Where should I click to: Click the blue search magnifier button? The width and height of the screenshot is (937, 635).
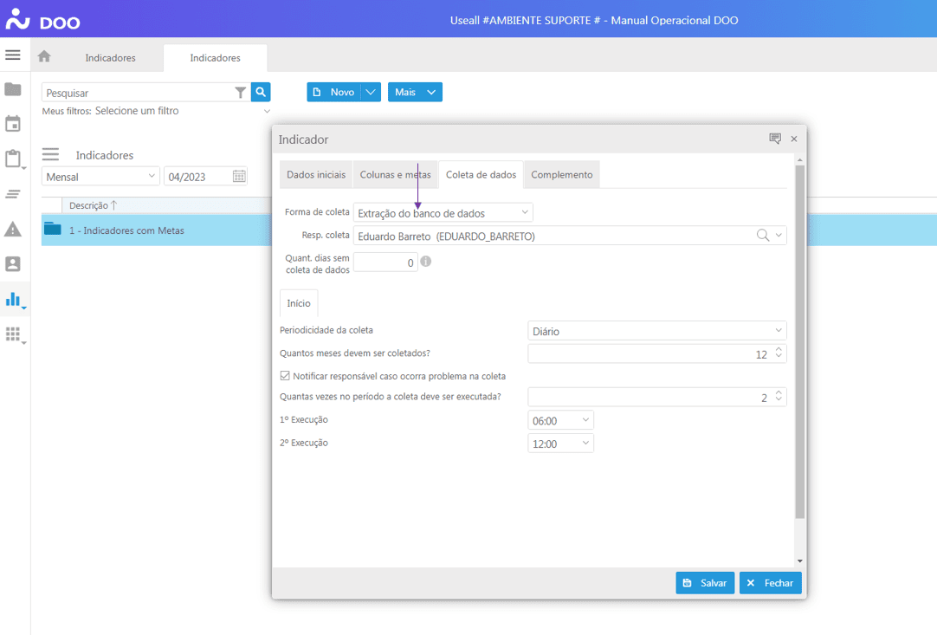(261, 92)
